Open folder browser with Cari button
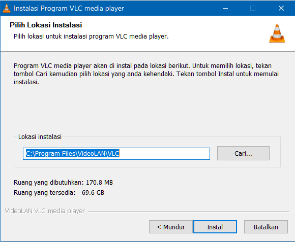Image resolution: width=295 pixels, height=242 pixels. 243,153
